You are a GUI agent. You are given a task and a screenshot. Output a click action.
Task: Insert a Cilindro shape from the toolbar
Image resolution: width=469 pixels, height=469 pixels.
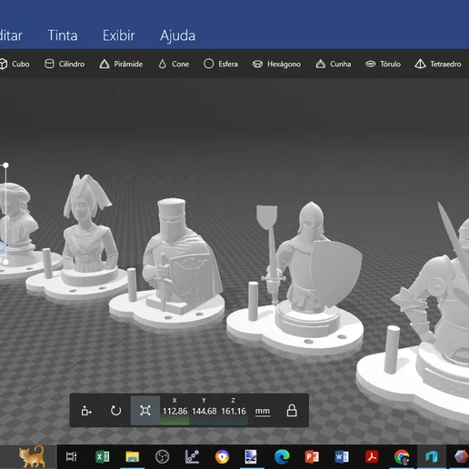tap(65, 64)
